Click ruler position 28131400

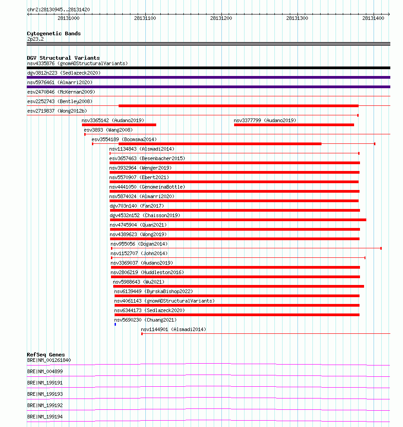tap(373, 18)
